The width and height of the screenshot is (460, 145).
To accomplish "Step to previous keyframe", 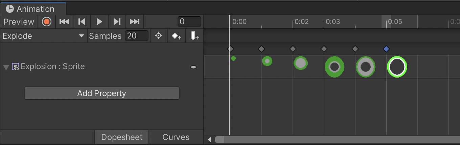I will pyautogui.click(x=82, y=22).
